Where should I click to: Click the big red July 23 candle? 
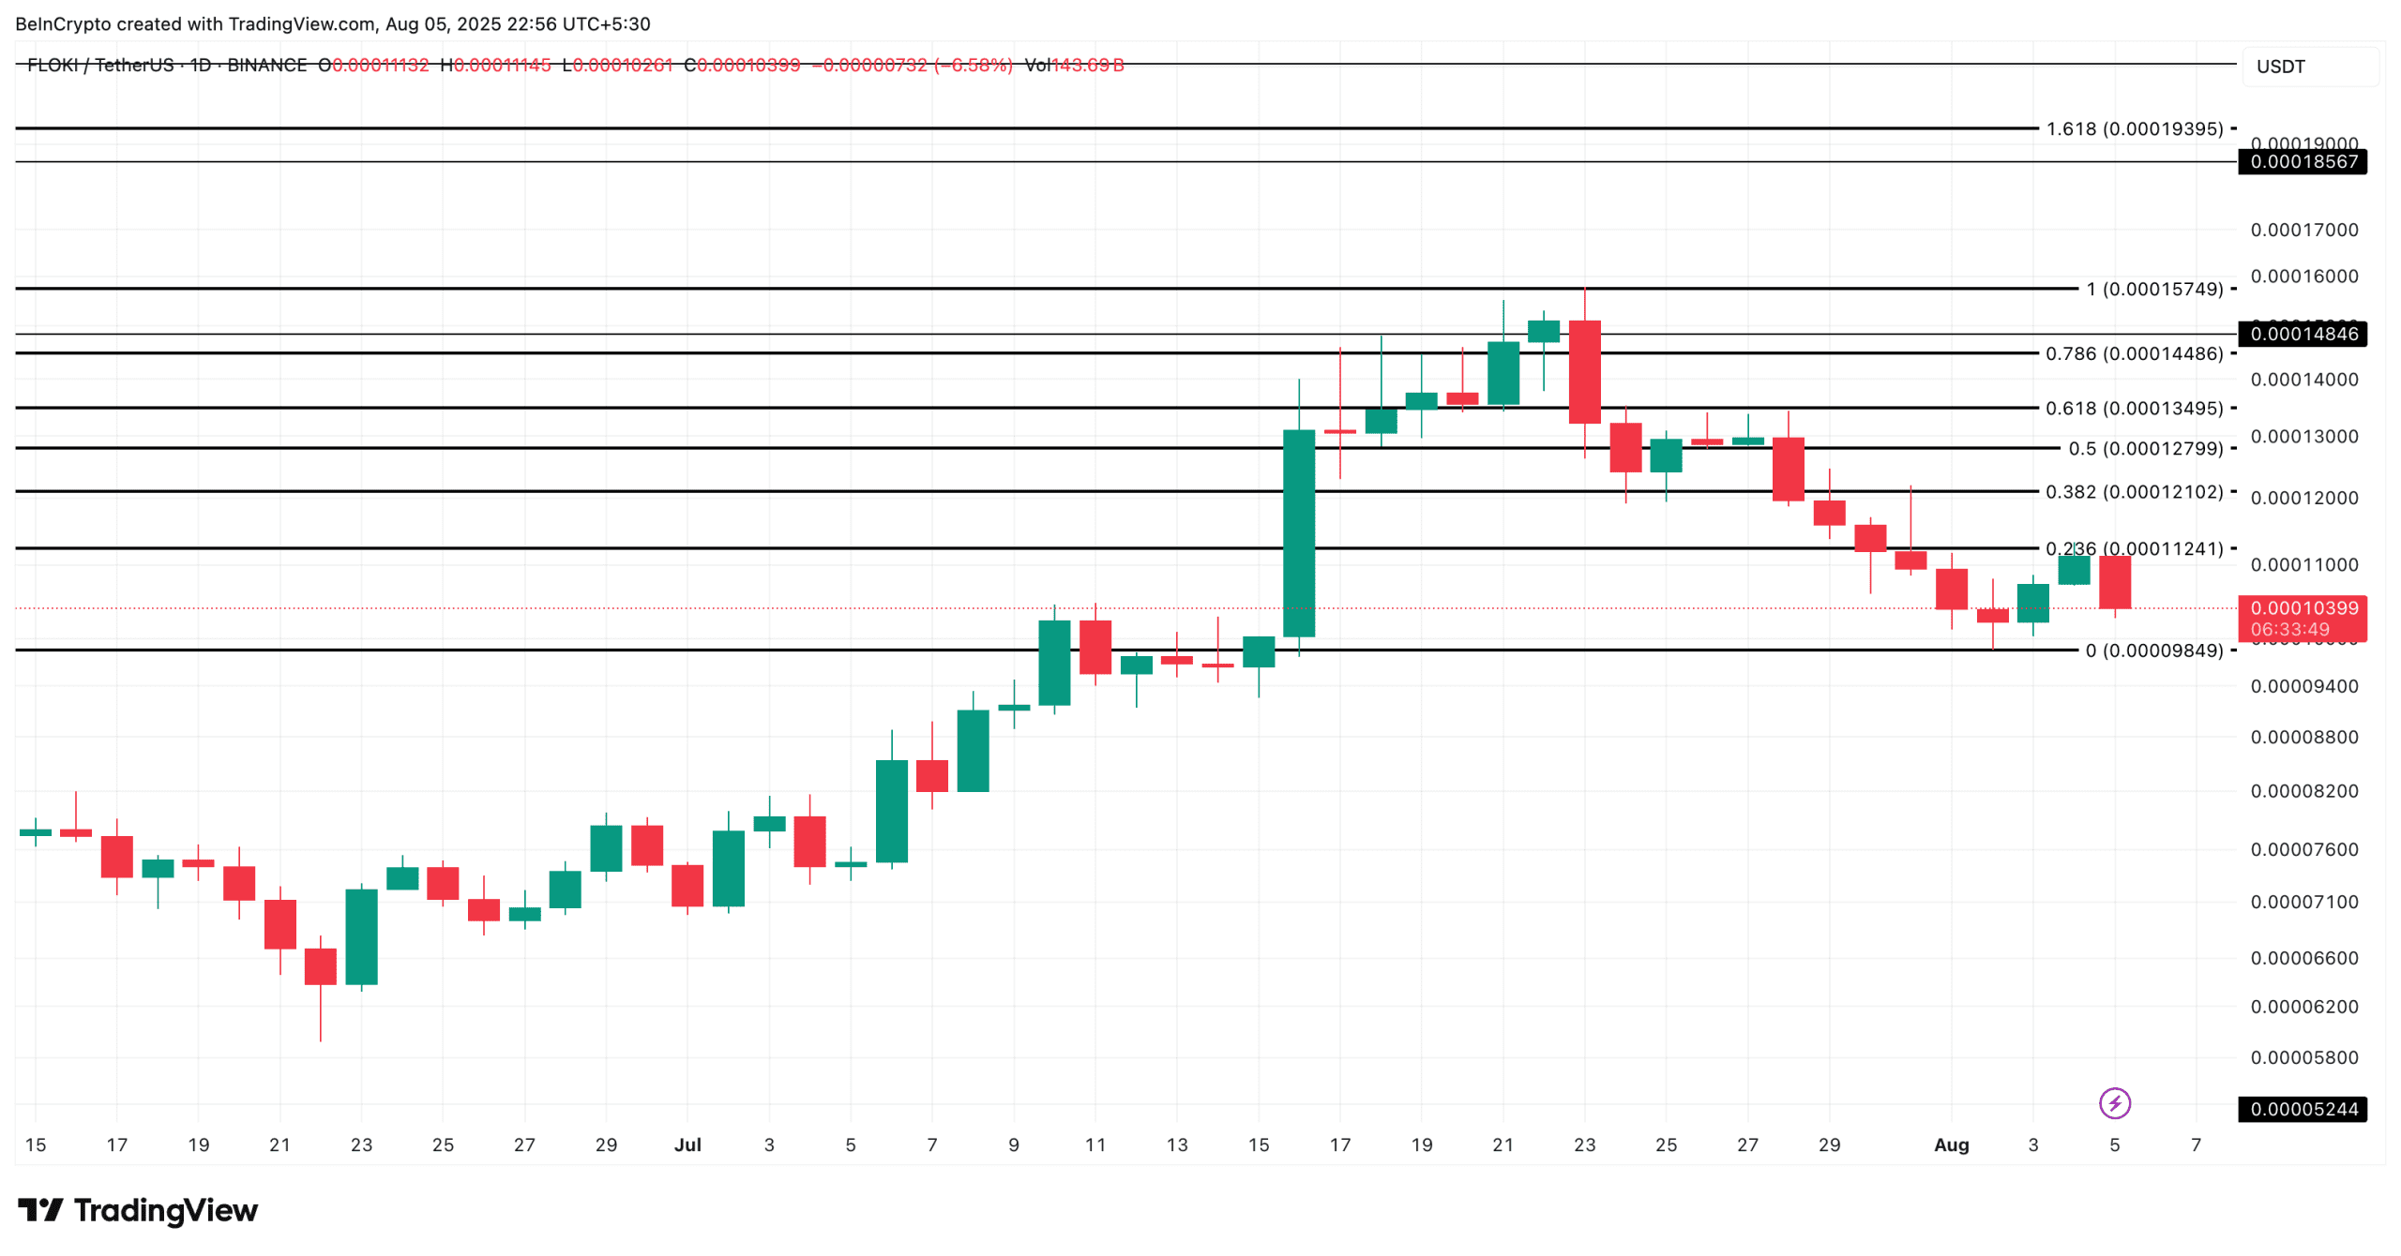click(x=1584, y=371)
